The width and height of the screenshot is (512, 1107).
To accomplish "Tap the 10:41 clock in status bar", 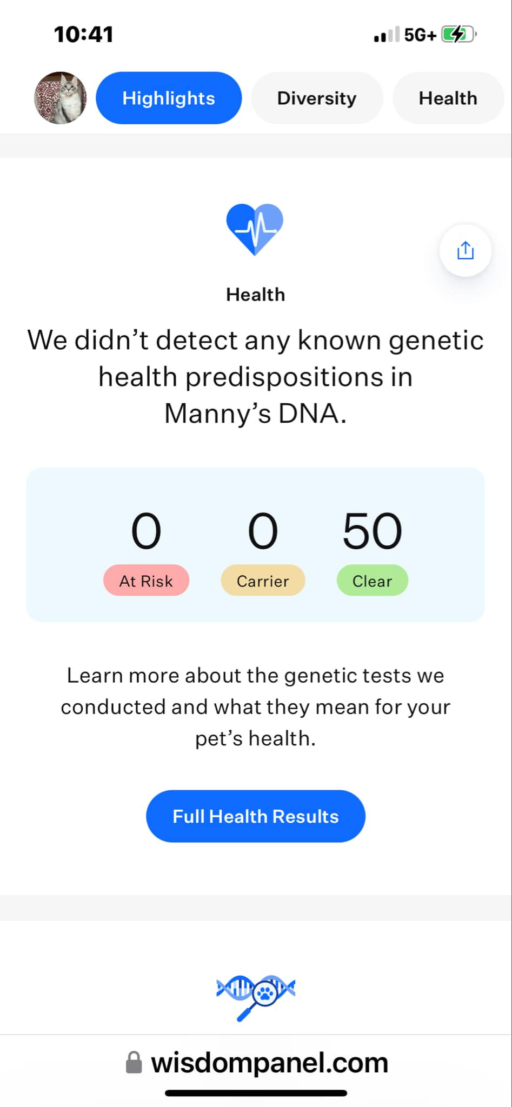I will point(84,35).
